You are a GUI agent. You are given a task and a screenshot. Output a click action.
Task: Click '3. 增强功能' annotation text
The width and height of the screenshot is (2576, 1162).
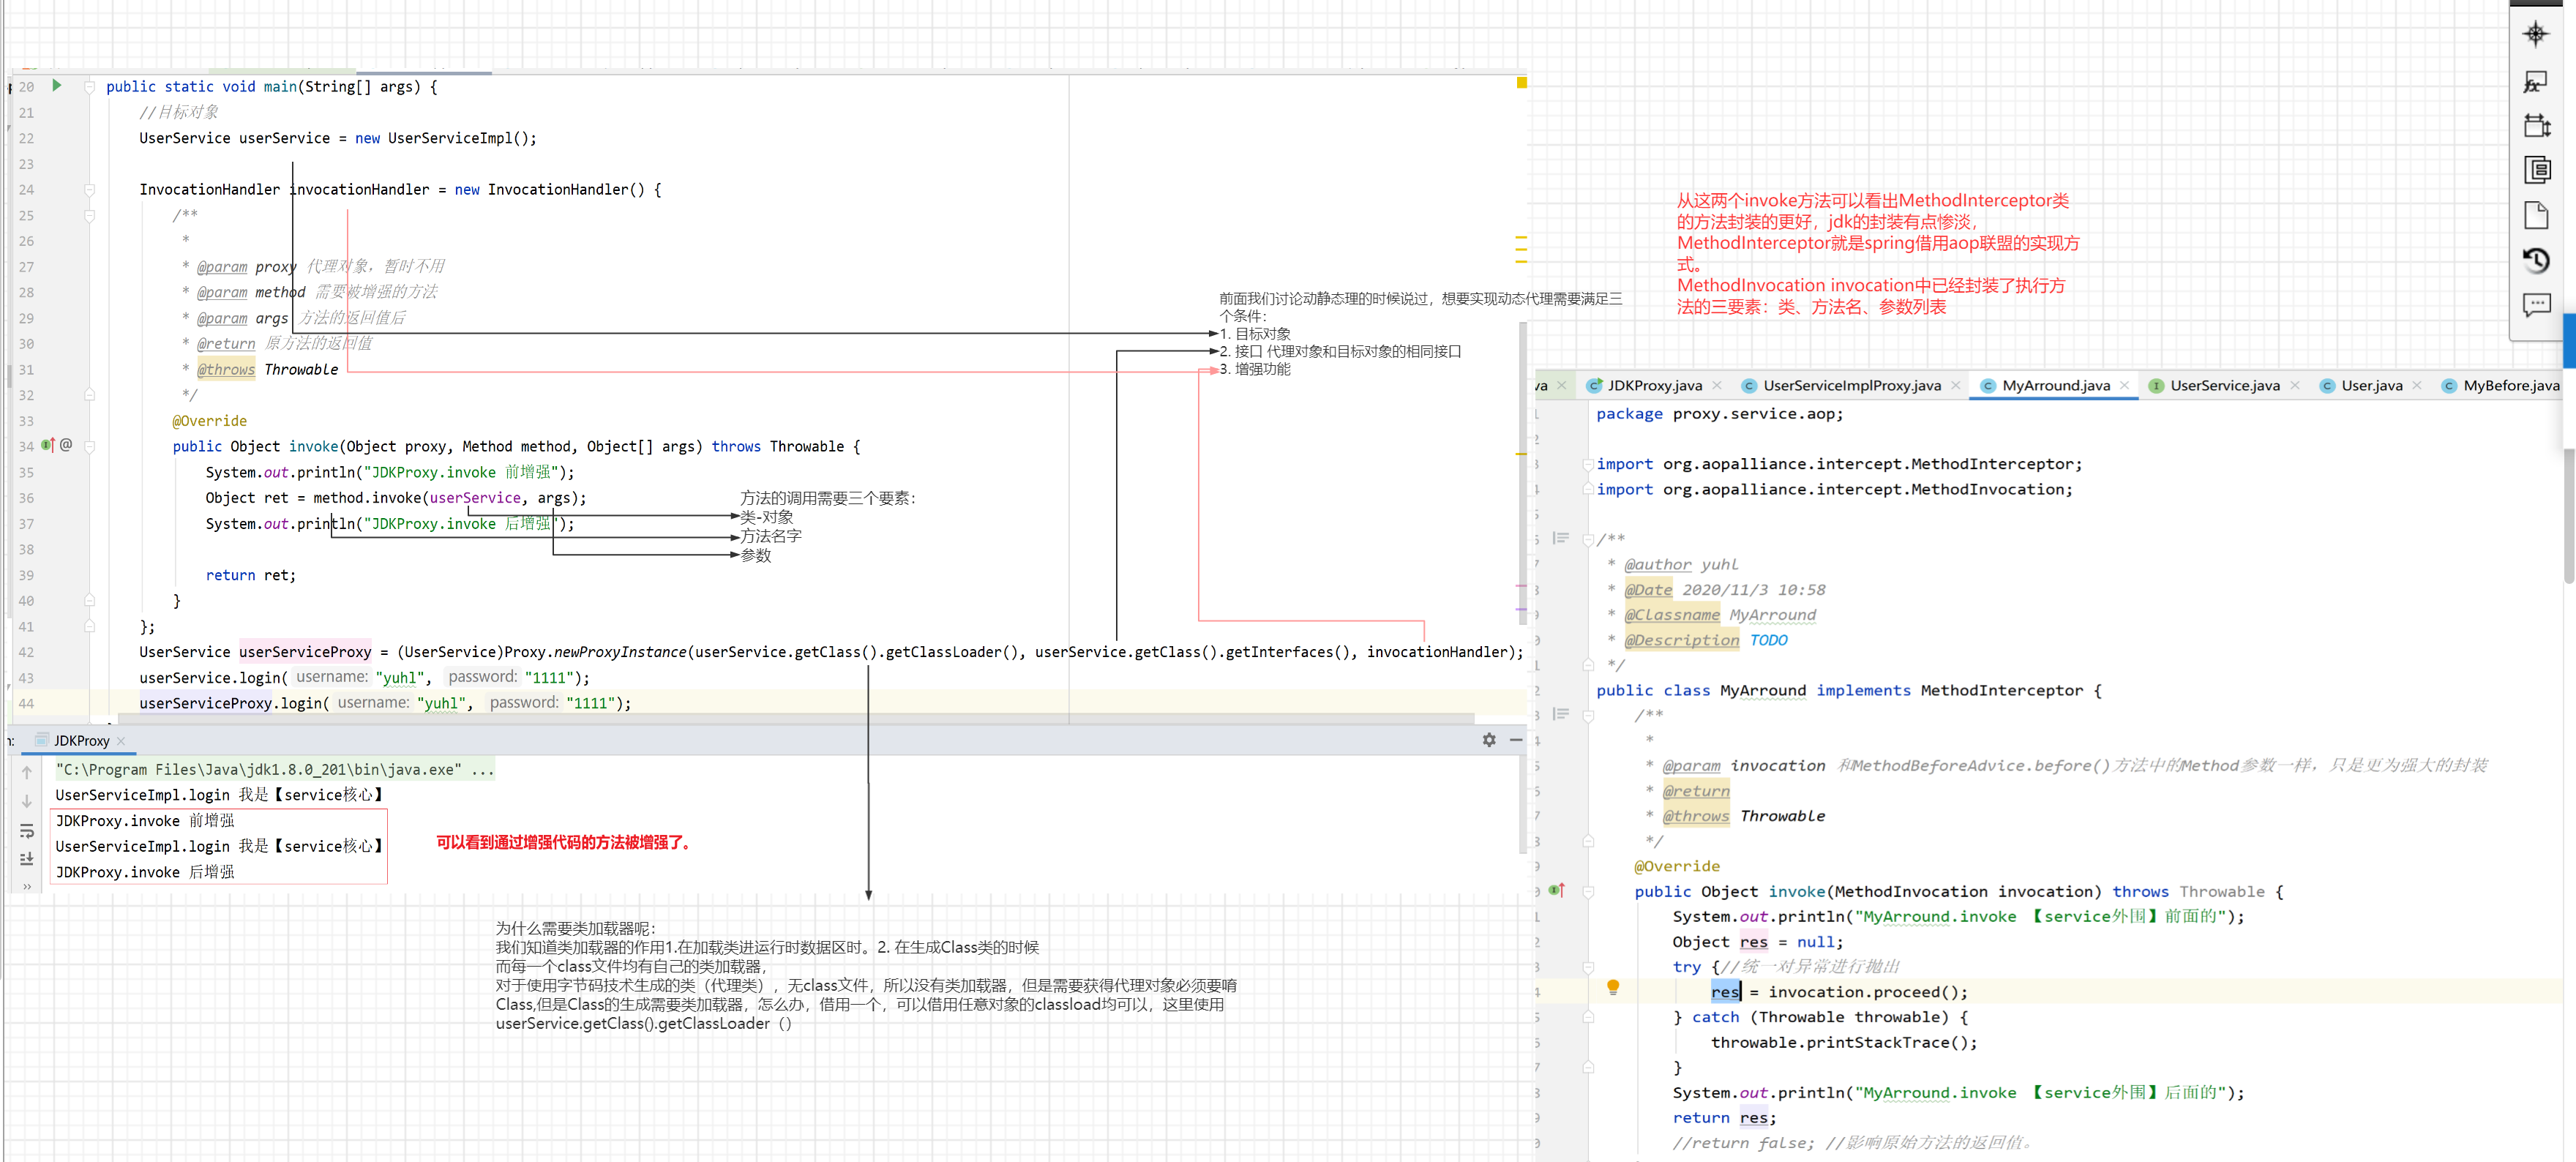[1254, 369]
